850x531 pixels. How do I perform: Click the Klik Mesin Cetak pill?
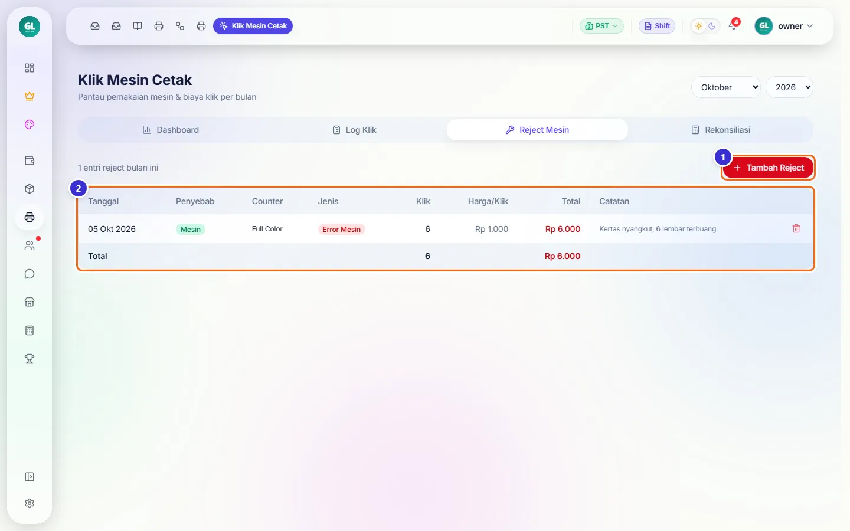pyautogui.click(x=253, y=26)
